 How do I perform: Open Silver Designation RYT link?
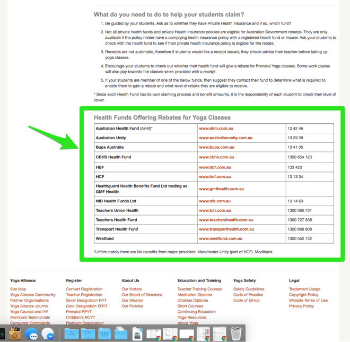coord(86,301)
